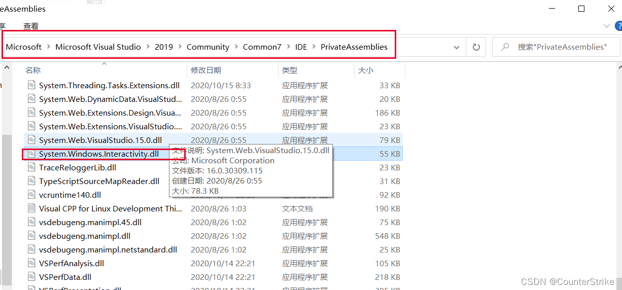Navigate to Common7 breadcrumb folder
Viewport: 622px width, 290px height.
click(x=262, y=47)
